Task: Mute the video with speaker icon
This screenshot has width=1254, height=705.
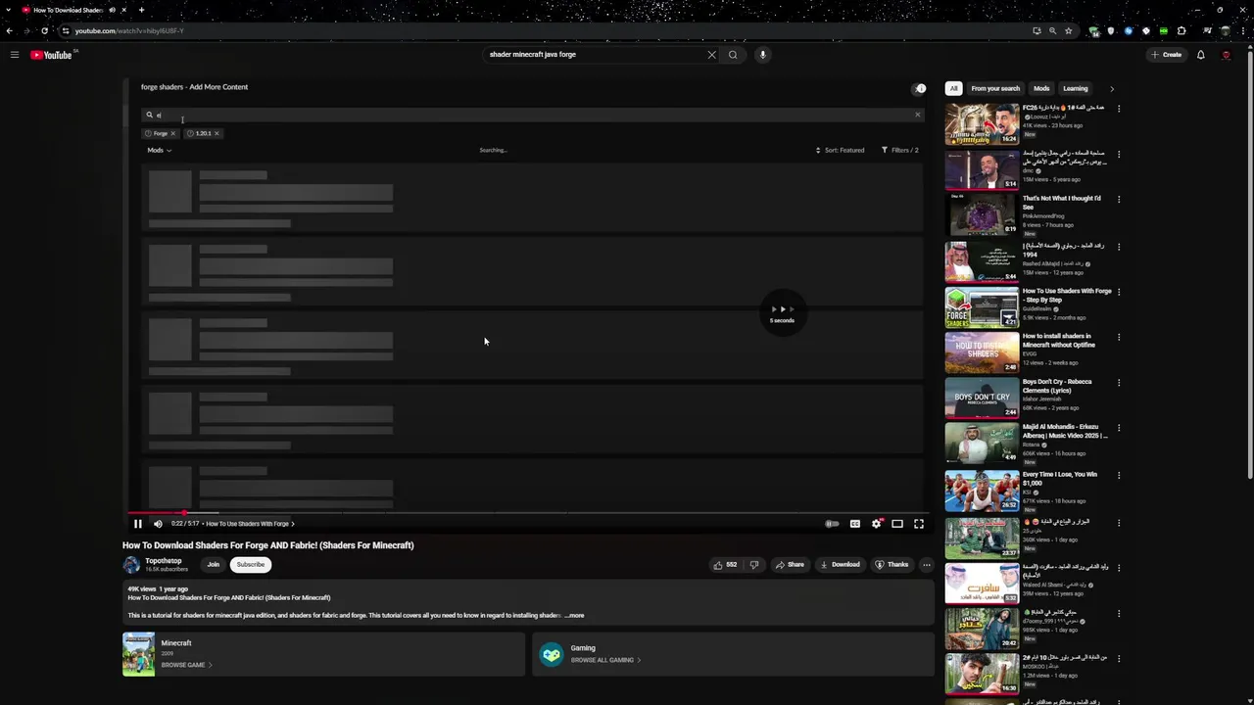Action: pyautogui.click(x=158, y=524)
